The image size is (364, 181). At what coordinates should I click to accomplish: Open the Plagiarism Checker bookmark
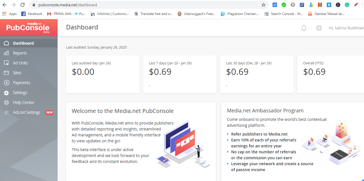click(240, 14)
